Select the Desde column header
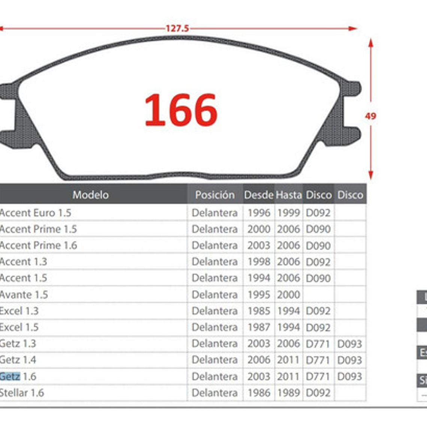 pos(258,195)
